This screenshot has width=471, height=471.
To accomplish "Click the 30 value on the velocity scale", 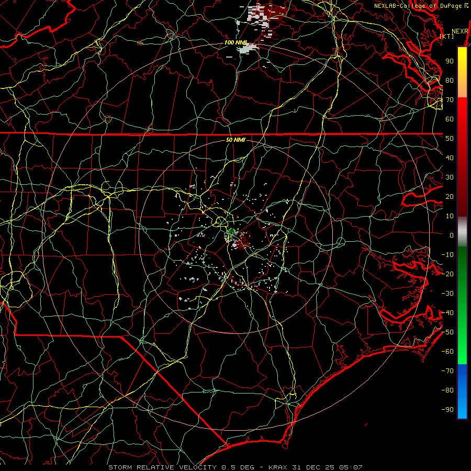I will (450, 177).
